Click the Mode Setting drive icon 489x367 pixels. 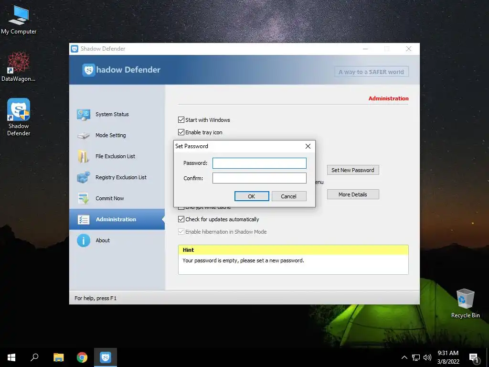click(x=84, y=136)
